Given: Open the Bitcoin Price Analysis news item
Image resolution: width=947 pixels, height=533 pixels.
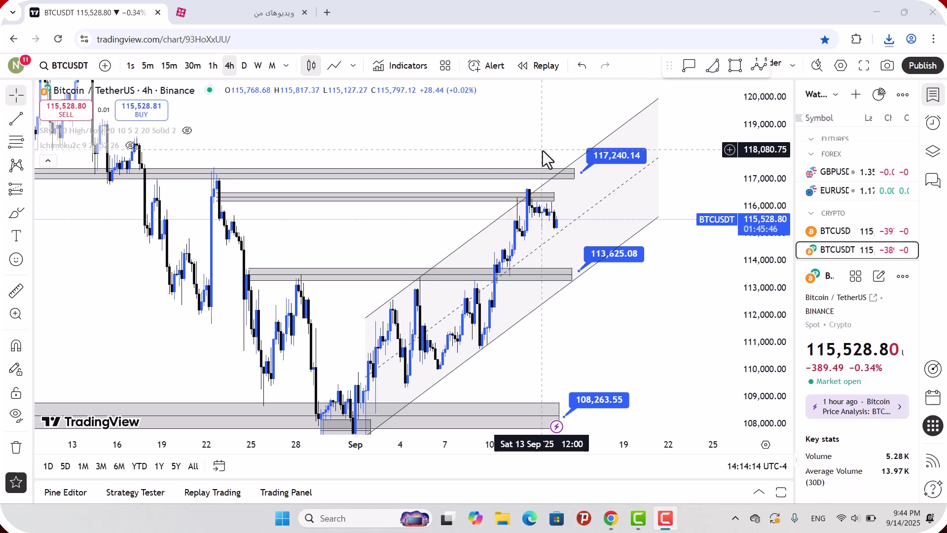Looking at the screenshot, I should coord(857,407).
